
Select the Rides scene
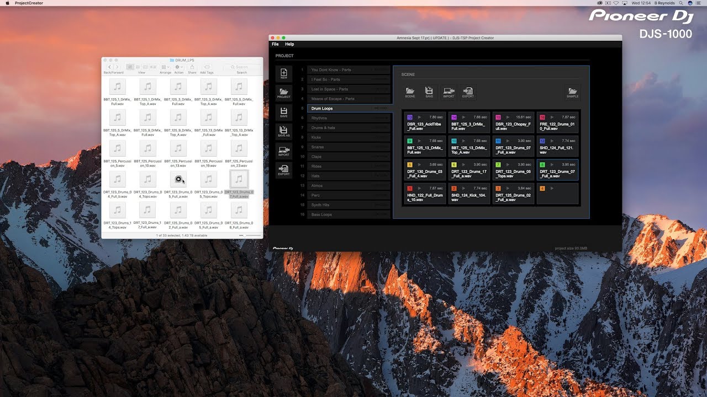pos(349,167)
